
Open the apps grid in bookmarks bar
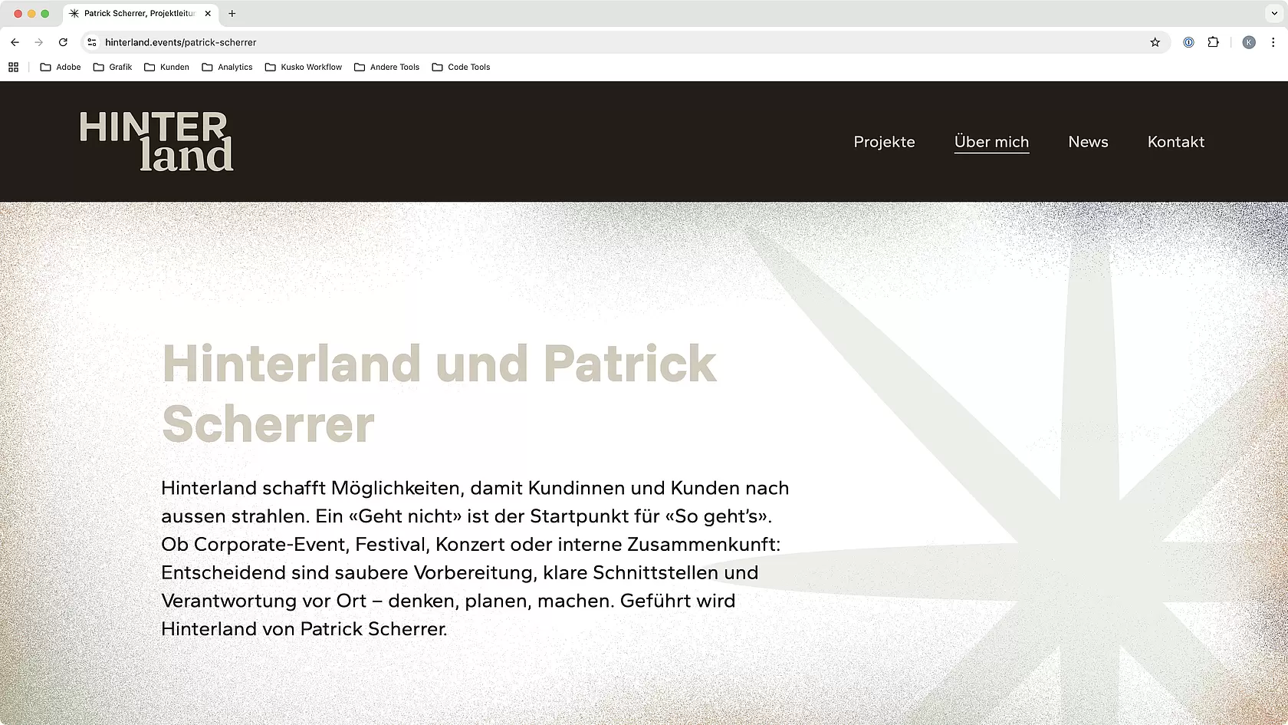point(13,67)
